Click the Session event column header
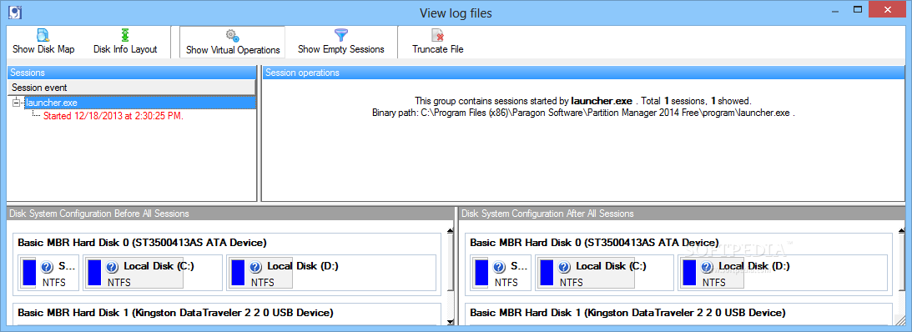The image size is (912, 332). click(x=132, y=88)
